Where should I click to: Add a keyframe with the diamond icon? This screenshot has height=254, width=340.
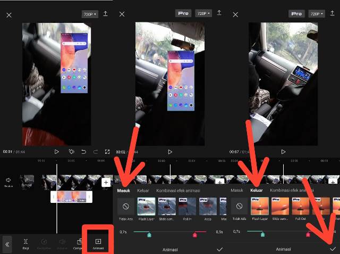point(71,152)
